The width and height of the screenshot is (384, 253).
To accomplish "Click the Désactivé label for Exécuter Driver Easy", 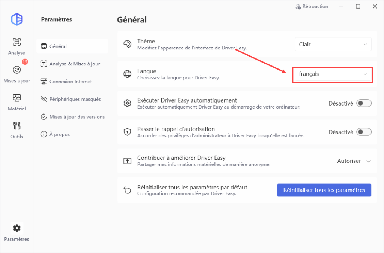I will tap(340, 103).
